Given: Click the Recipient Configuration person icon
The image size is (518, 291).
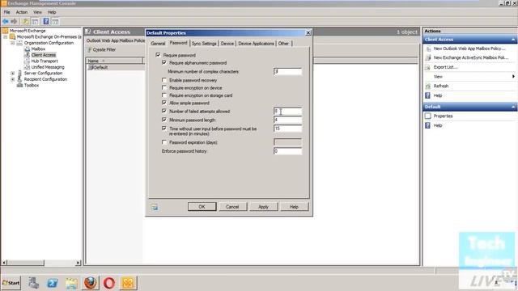Looking at the screenshot, I should click(19, 79).
